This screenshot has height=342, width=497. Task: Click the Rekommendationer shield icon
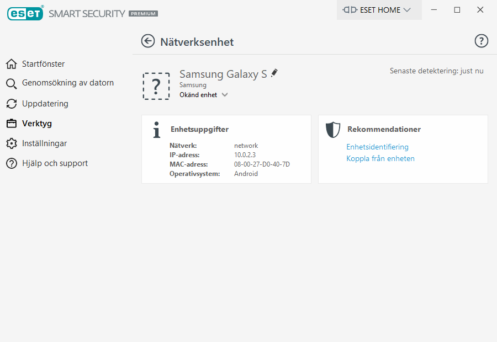[x=333, y=130]
